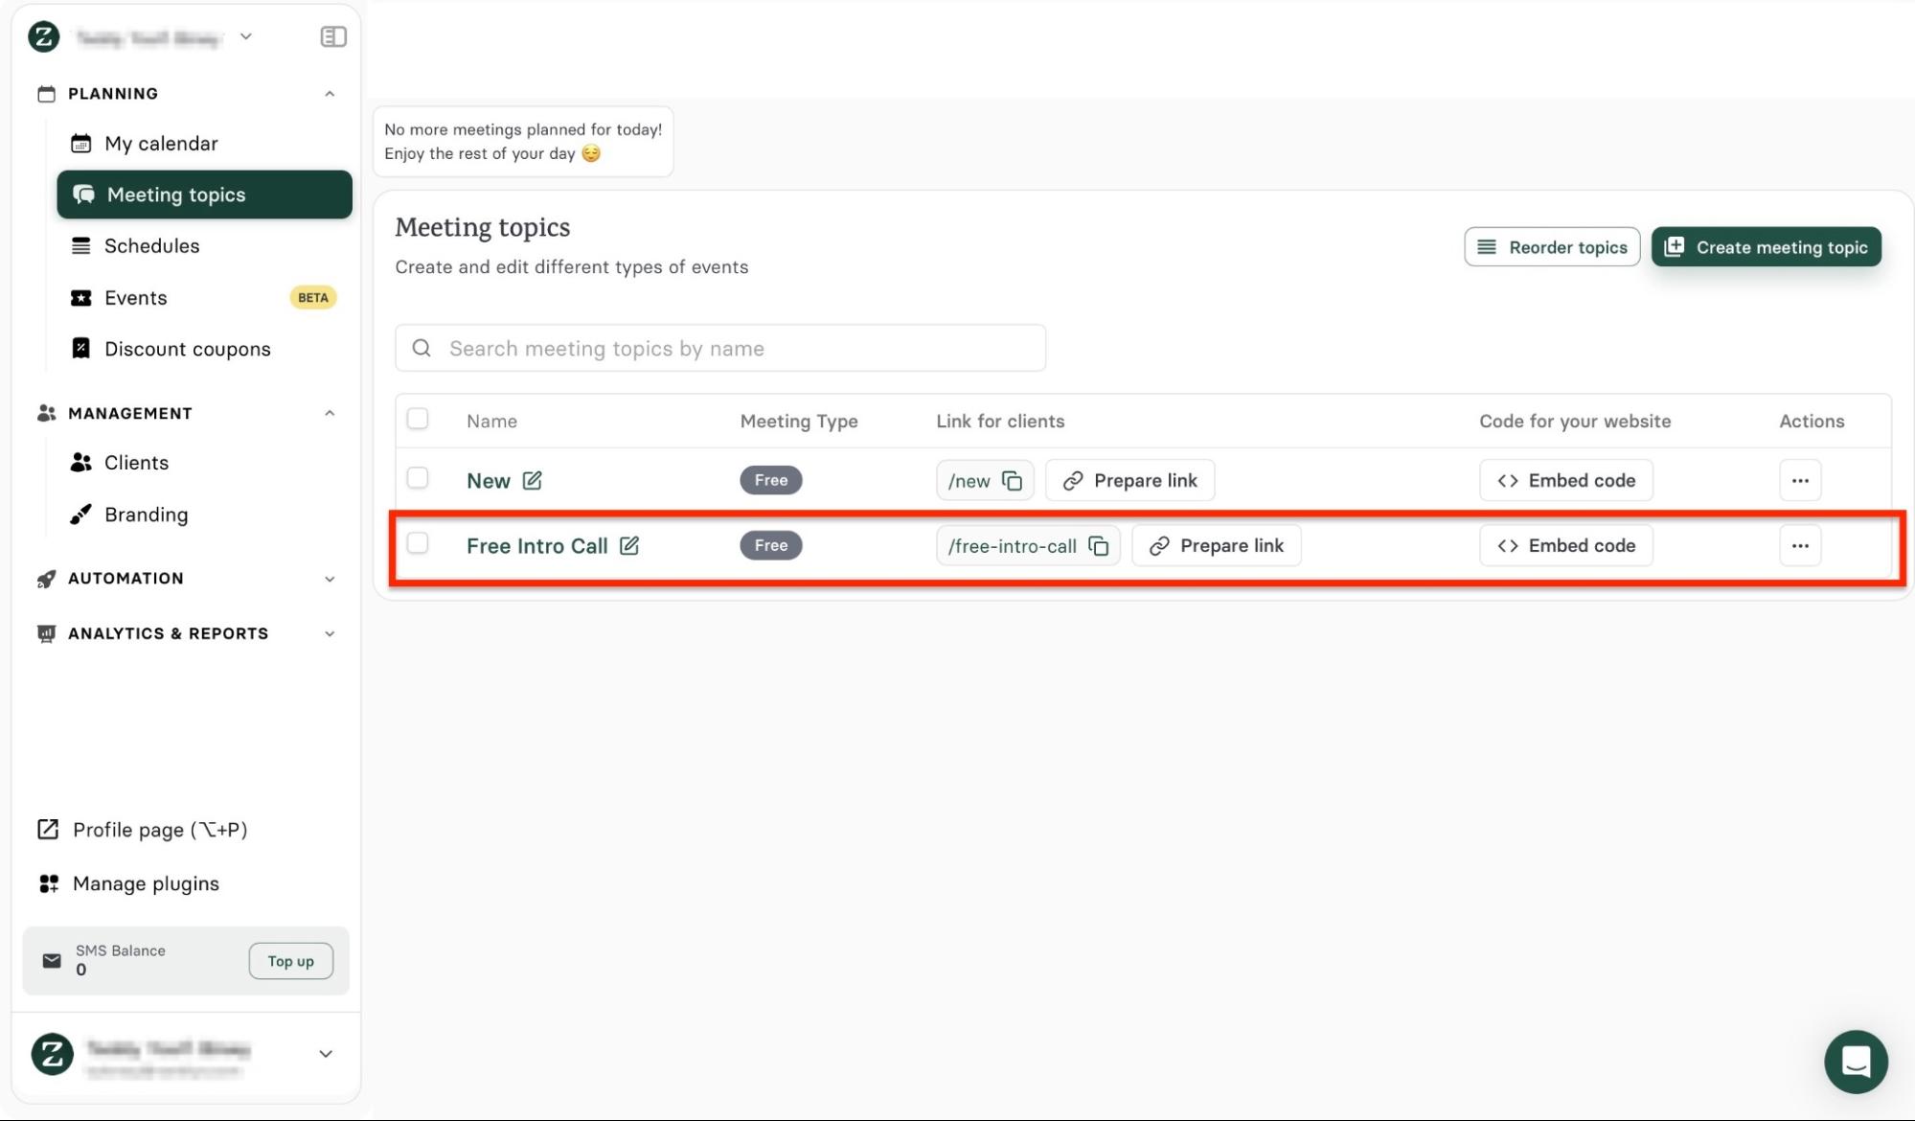Screen dimensions: 1915x1121
Task: Copy the /free-intro-call link
Action: (x=1099, y=545)
